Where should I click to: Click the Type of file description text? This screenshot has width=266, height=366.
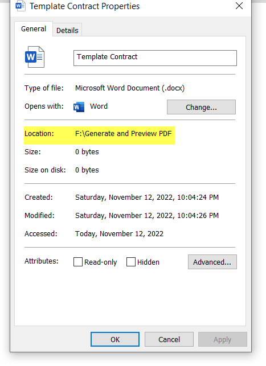[x=130, y=88]
